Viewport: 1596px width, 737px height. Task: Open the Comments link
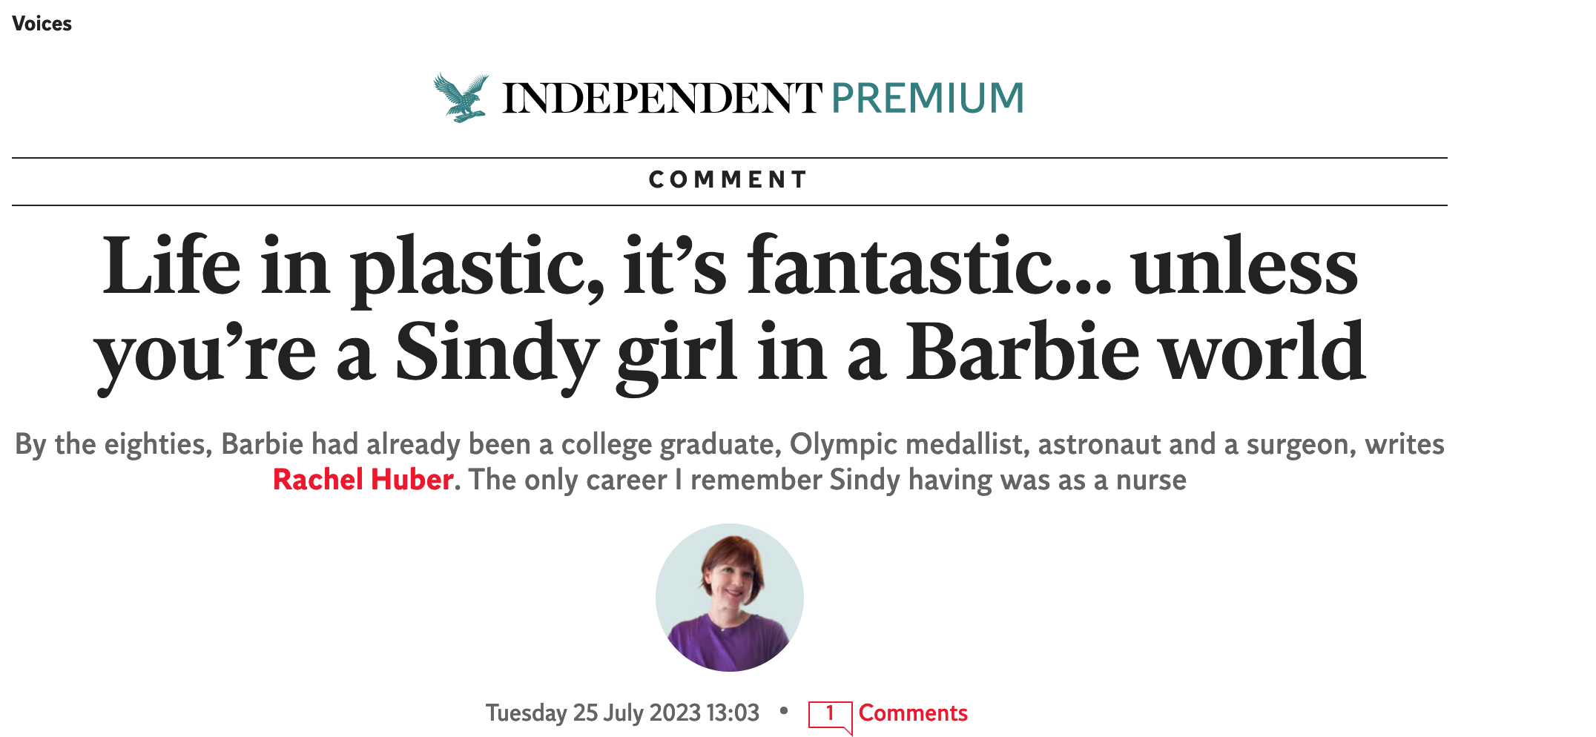[x=913, y=713]
